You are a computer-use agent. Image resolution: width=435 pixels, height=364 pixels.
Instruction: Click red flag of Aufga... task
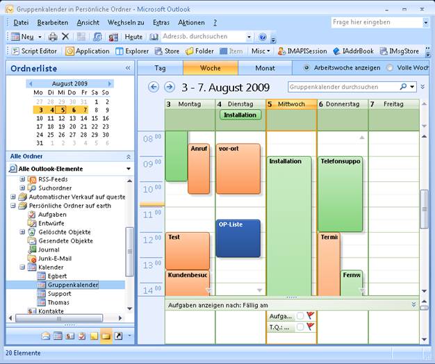(310, 315)
